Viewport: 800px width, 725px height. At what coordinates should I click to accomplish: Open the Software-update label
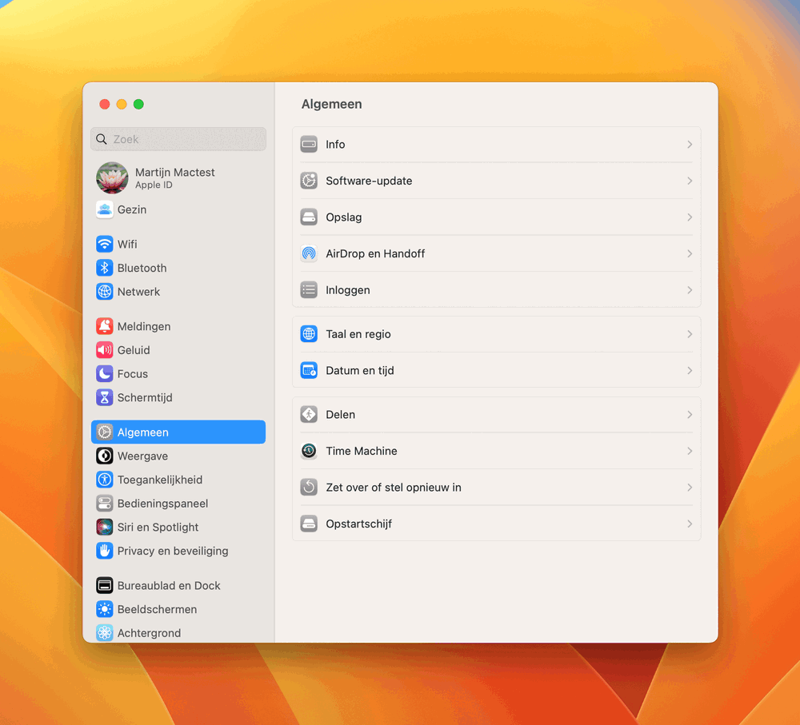tap(369, 181)
